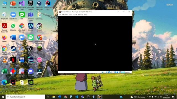Open Task View on the taskbar
This screenshot has width=177, height=99.
(x=48, y=97)
